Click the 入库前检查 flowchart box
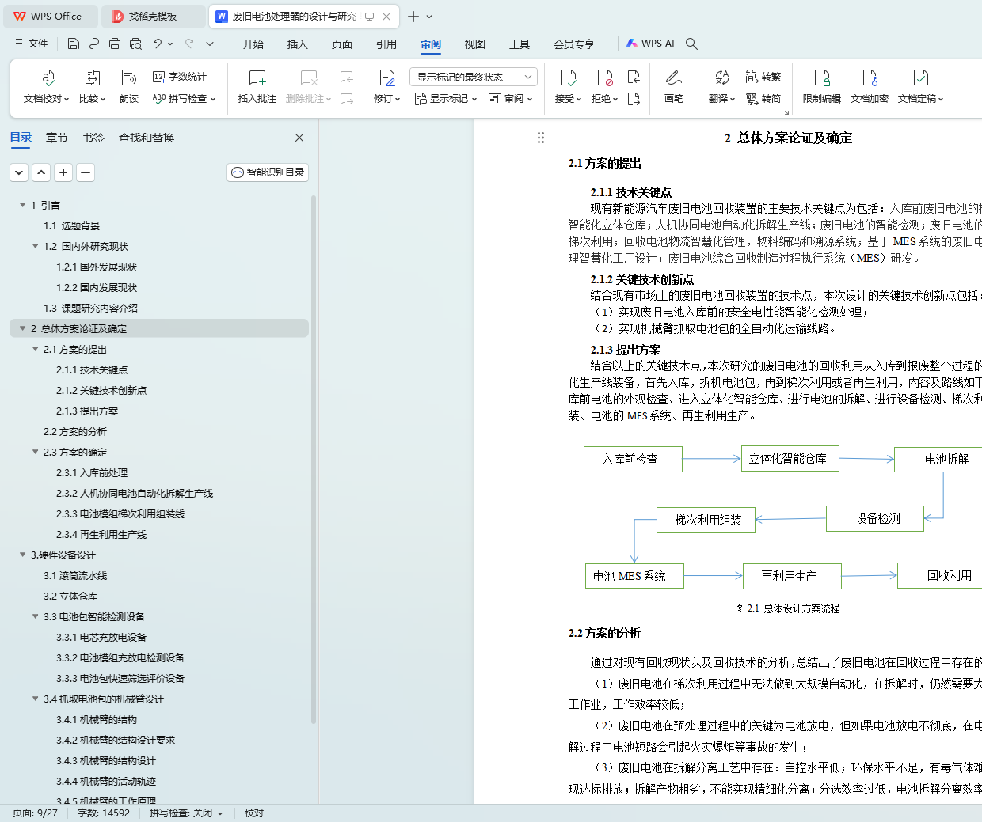982x822 pixels. coord(633,459)
